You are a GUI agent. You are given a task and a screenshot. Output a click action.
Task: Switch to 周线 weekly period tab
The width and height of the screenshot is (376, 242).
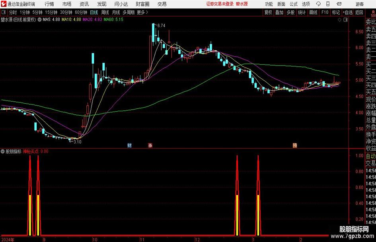pos(105,12)
